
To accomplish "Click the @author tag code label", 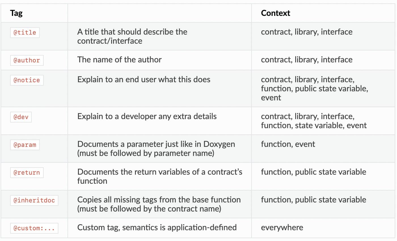I will pos(27,60).
